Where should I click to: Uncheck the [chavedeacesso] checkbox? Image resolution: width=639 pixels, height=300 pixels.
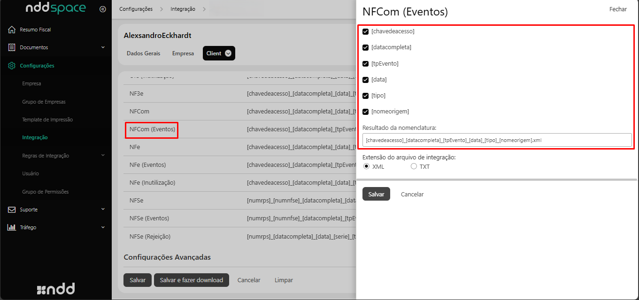[366, 31]
